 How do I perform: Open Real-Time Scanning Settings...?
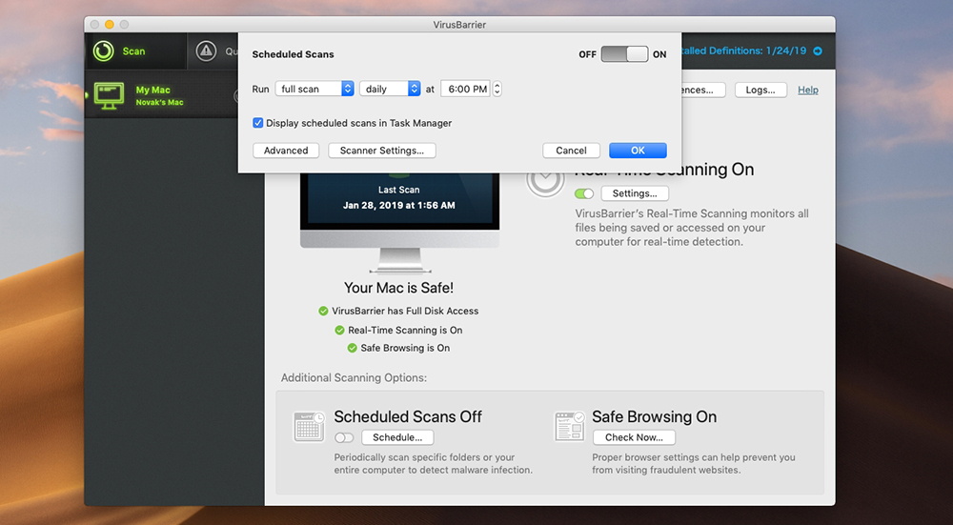point(635,193)
